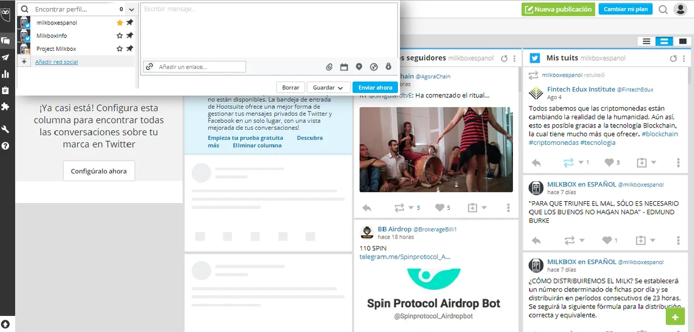Reply to the AgoraChain ritual tweet
Screen dimensions: 694x332
click(367, 208)
